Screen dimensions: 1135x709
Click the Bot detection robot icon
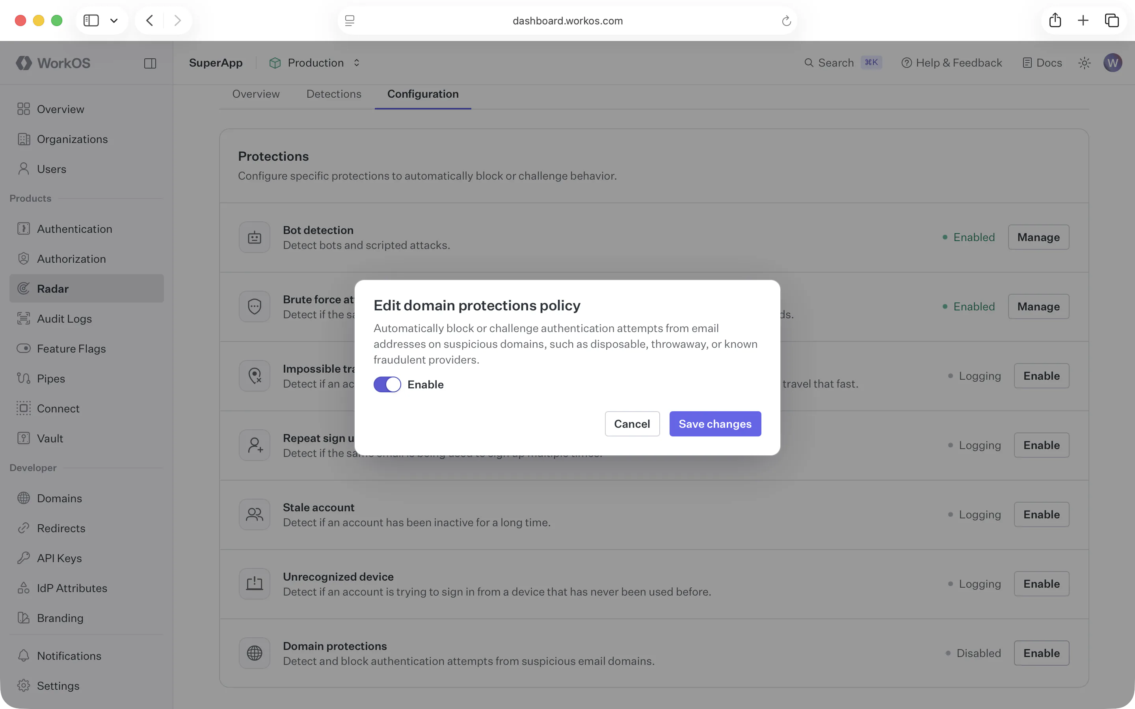click(254, 237)
